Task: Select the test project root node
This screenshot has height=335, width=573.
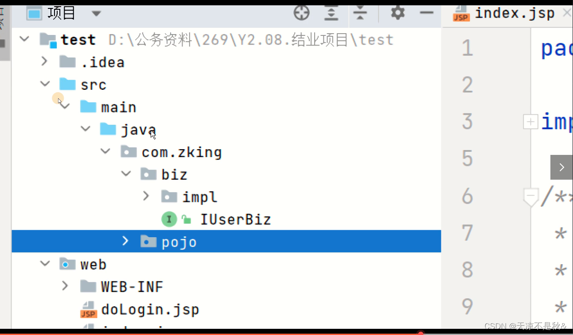Action: (78, 40)
